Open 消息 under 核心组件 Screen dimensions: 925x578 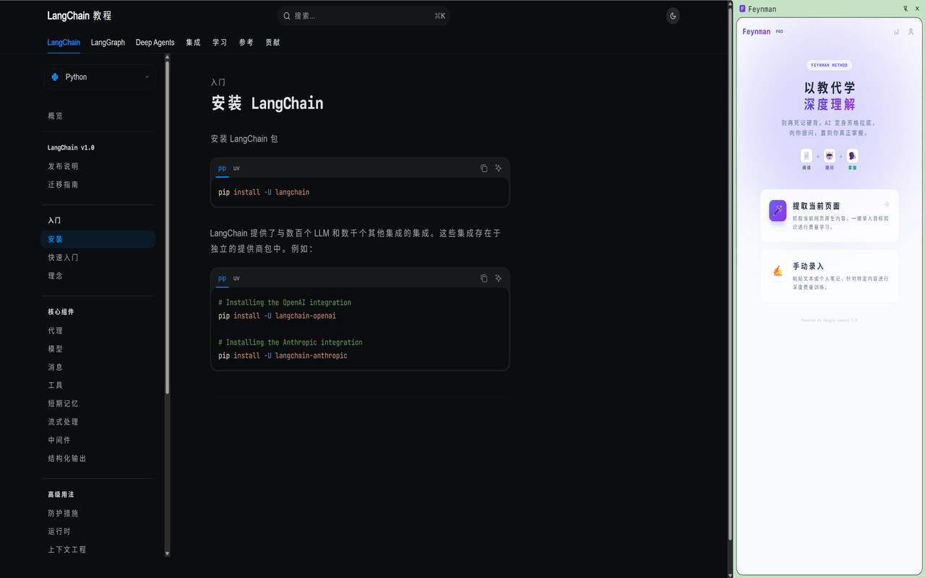click(x=56, y=367)
